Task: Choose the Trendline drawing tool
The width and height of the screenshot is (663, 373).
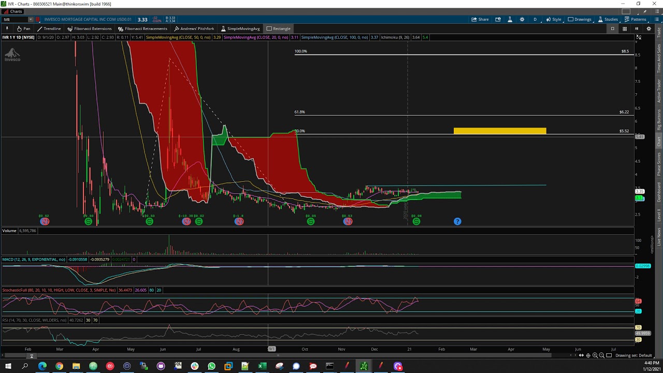Action: 49,28
